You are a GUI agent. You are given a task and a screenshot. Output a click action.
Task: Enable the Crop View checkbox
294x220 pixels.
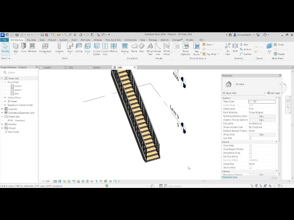click(250, 146)
